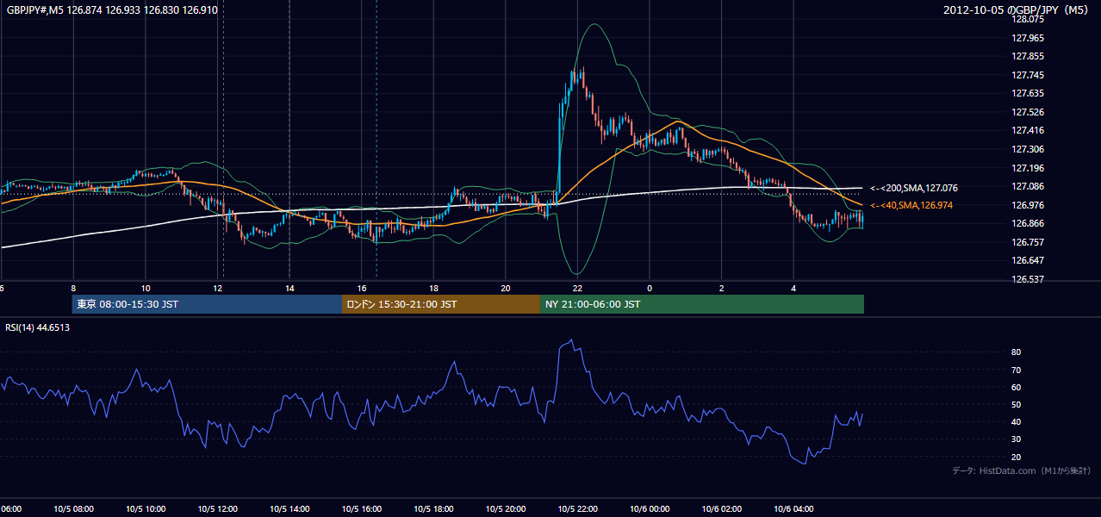The height and width of the screenshot is (517, 1101).
Task: Click the 10/5 12:00 bottom time label
Action: pyautogui.click(x=218, y=509)
